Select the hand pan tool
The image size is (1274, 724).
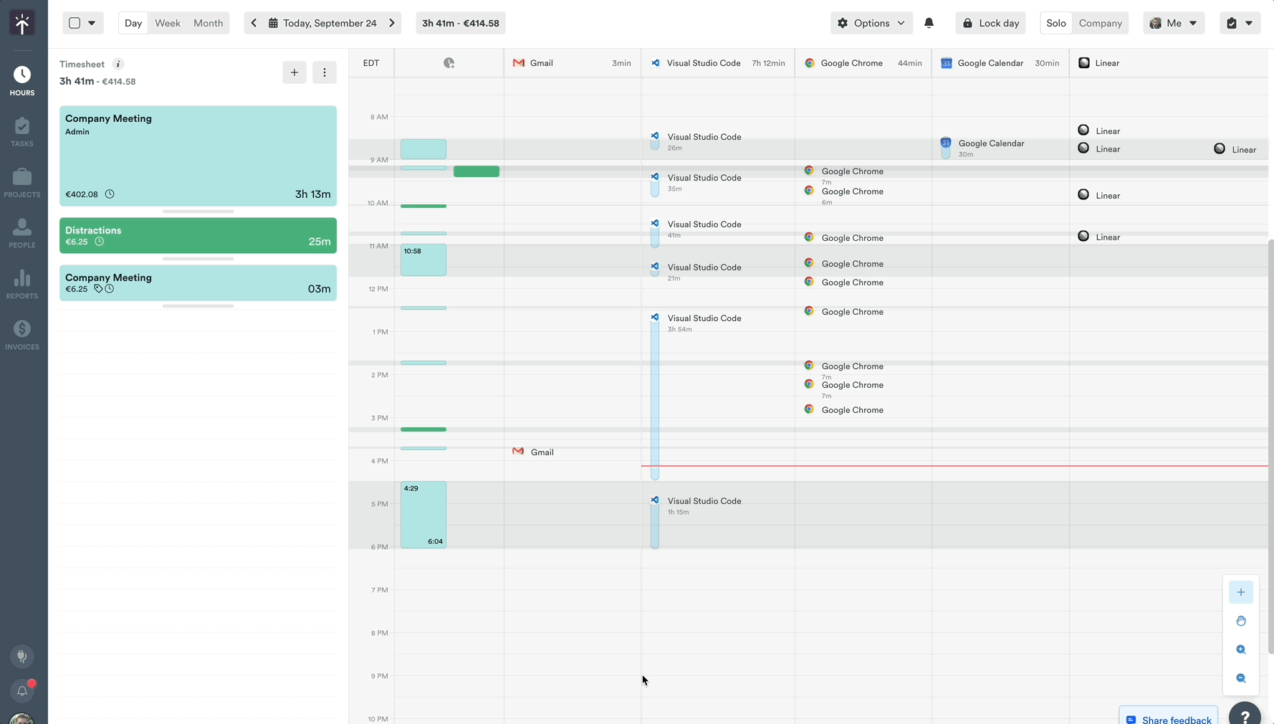(x=1242, y=621)
